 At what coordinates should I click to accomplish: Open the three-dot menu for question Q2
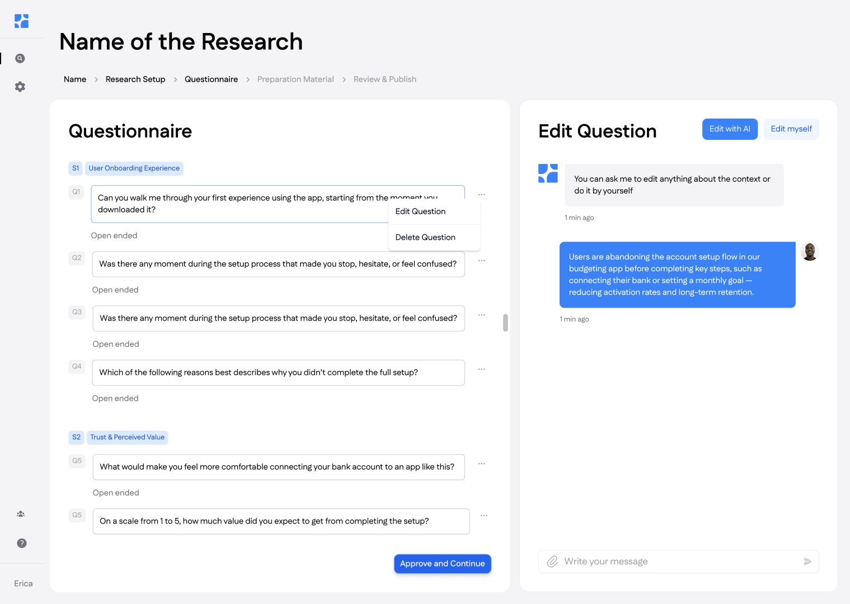(x=481, y=261)
